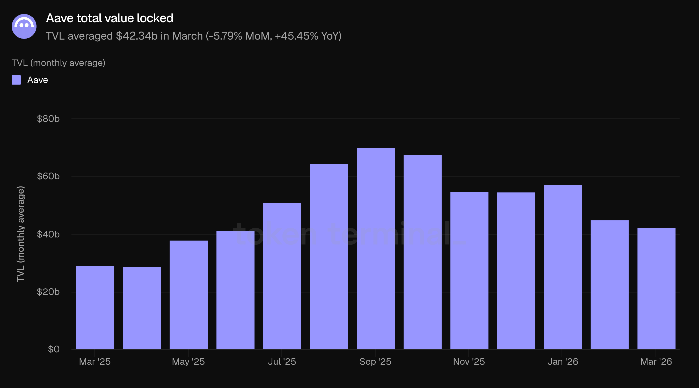Click the Mar '25 bar
The width and height of the screenshot is (699, 388).
point(95,308)
